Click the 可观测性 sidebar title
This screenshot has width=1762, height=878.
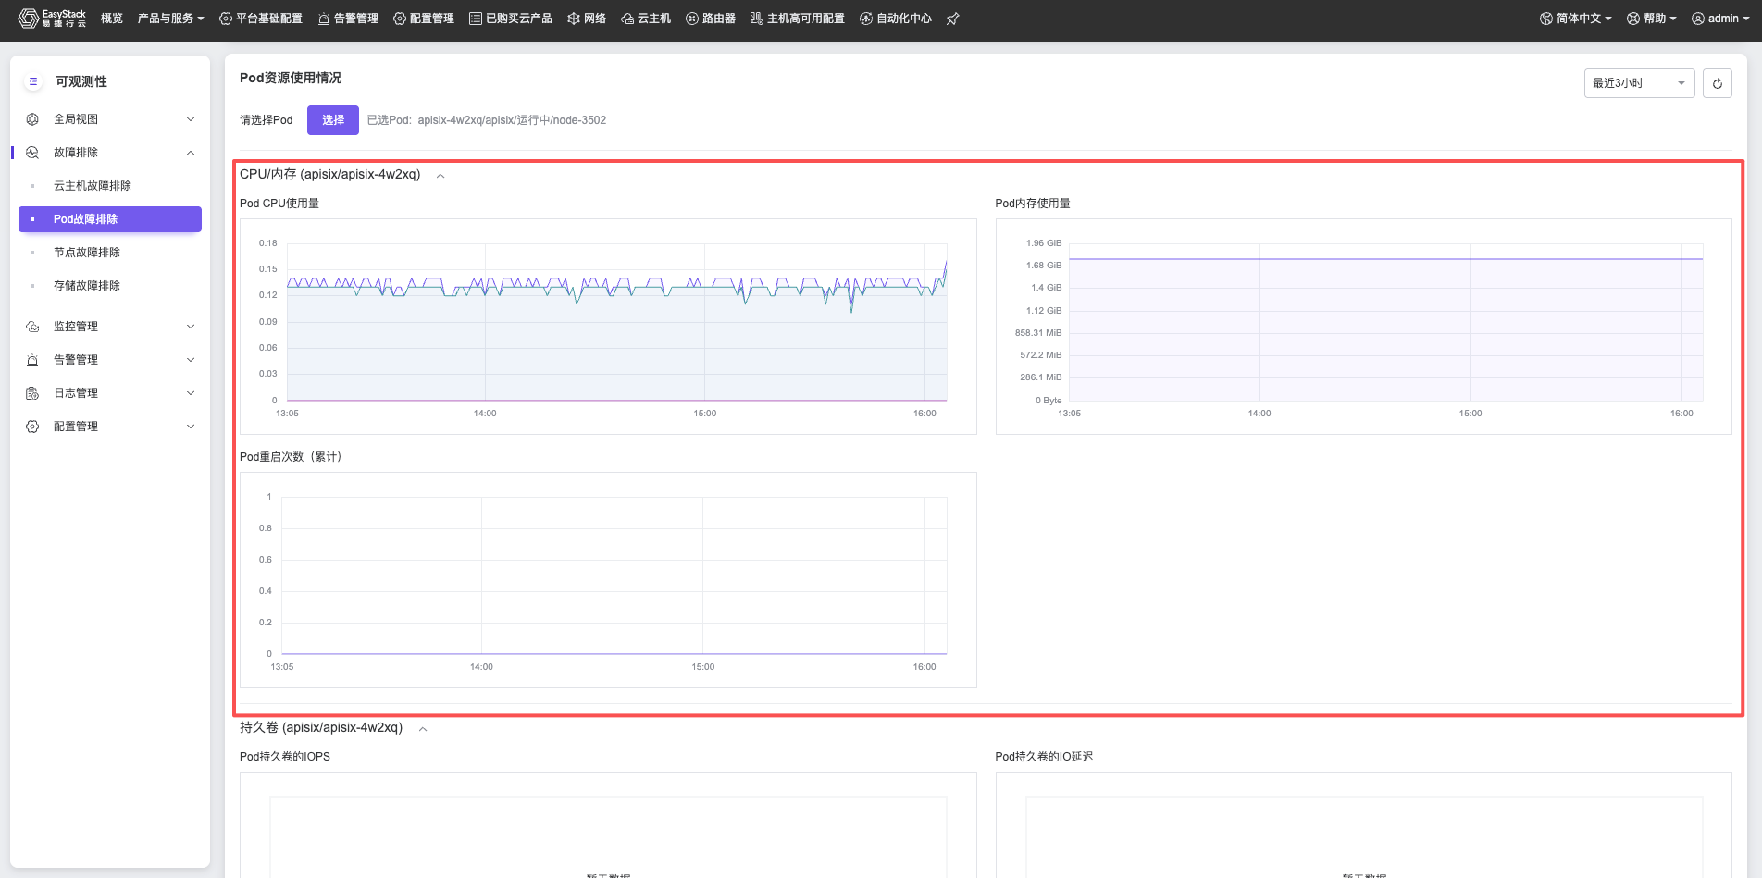tap(81, 81)
